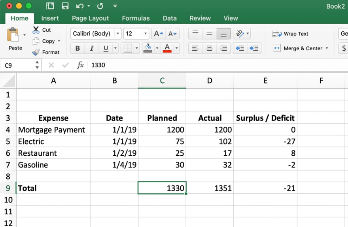Click the Save icon in title bar
The width and height of the screenshot is (348, 227).
(x=65, y=6)
